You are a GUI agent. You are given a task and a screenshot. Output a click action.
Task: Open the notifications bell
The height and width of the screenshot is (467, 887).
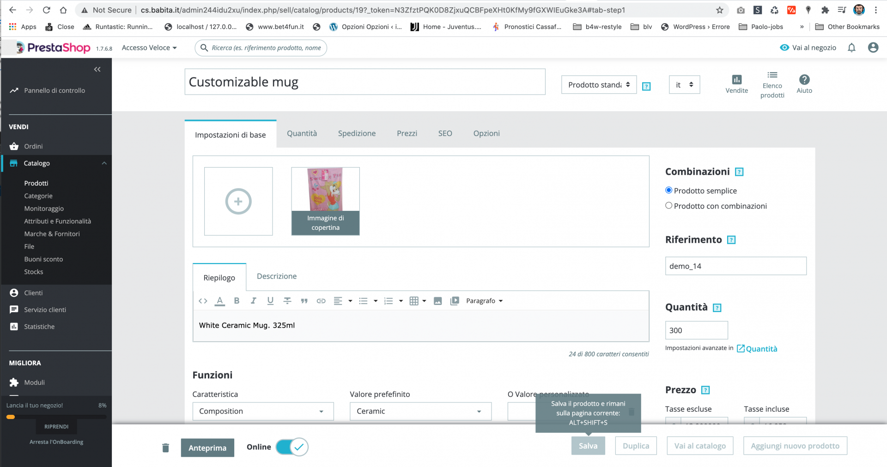point(851,48)
